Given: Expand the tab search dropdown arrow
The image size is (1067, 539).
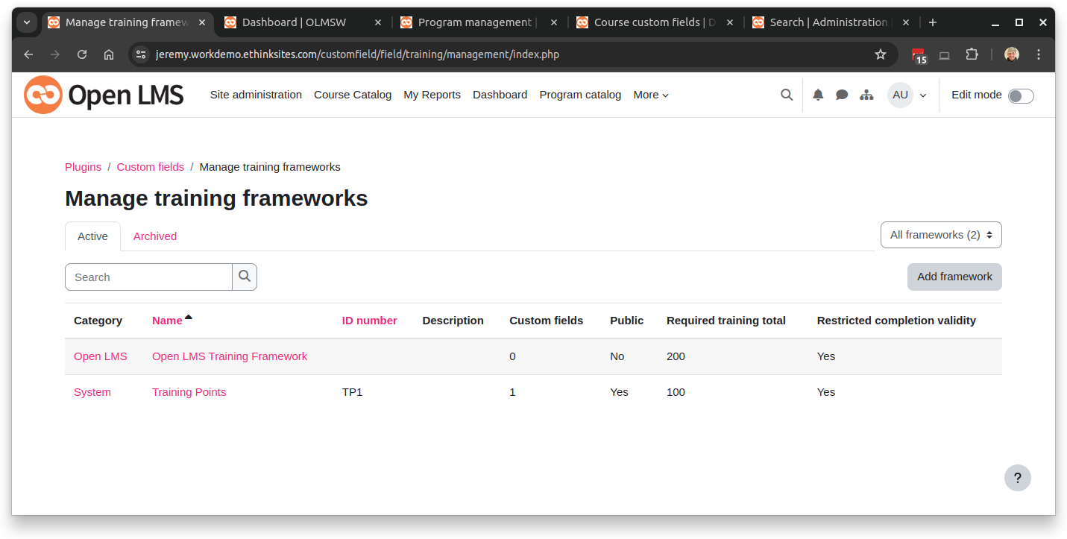Looking at the screenshot, I should point(26,22).
